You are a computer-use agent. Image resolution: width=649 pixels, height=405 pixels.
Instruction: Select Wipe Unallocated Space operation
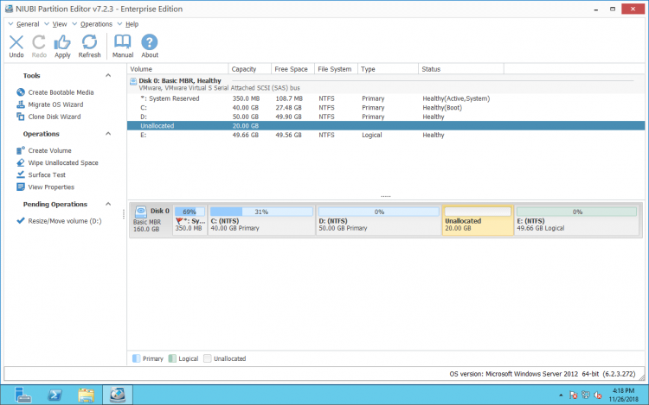point(62,163)
